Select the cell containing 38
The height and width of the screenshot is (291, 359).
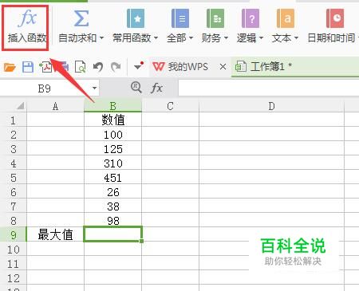click(x=112, y=206)
